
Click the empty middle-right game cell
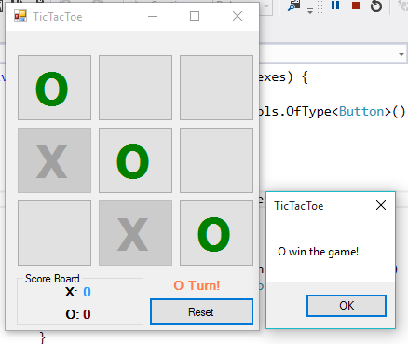click(x=216, y=160)
